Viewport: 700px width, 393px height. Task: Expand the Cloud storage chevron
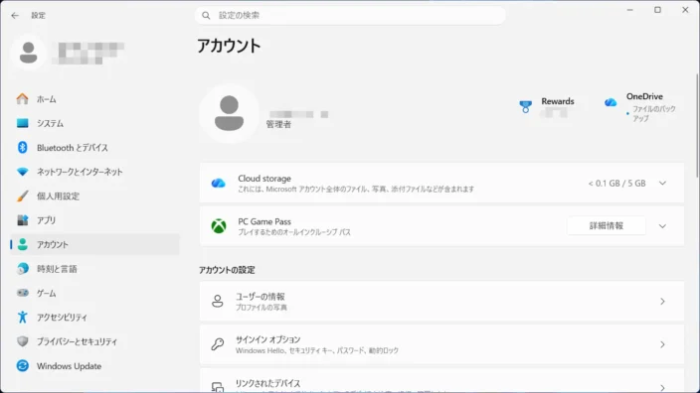click(662, 184)
